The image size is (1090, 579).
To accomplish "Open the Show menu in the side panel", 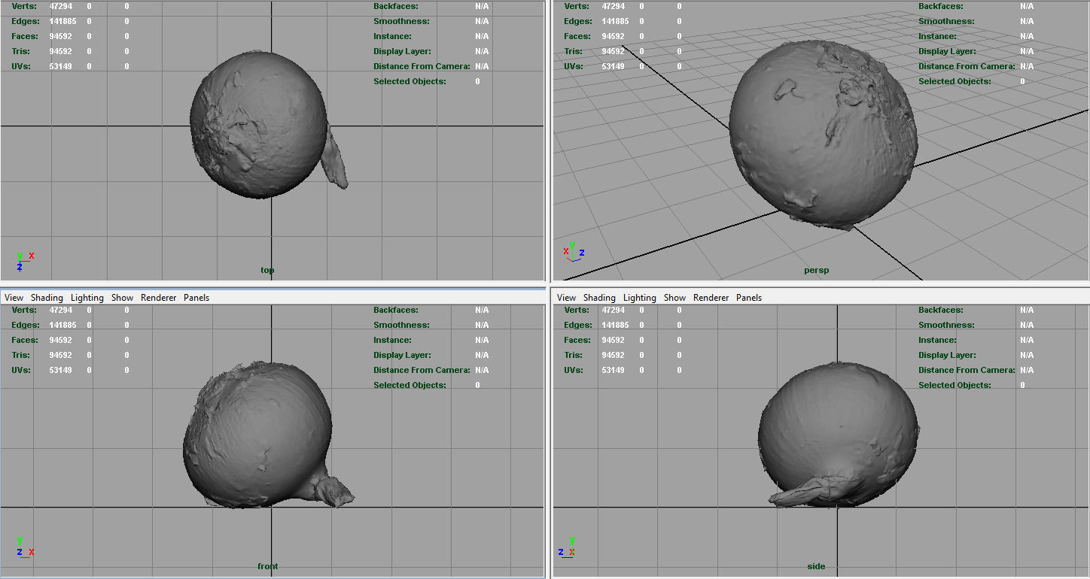I will click(674, 298).
